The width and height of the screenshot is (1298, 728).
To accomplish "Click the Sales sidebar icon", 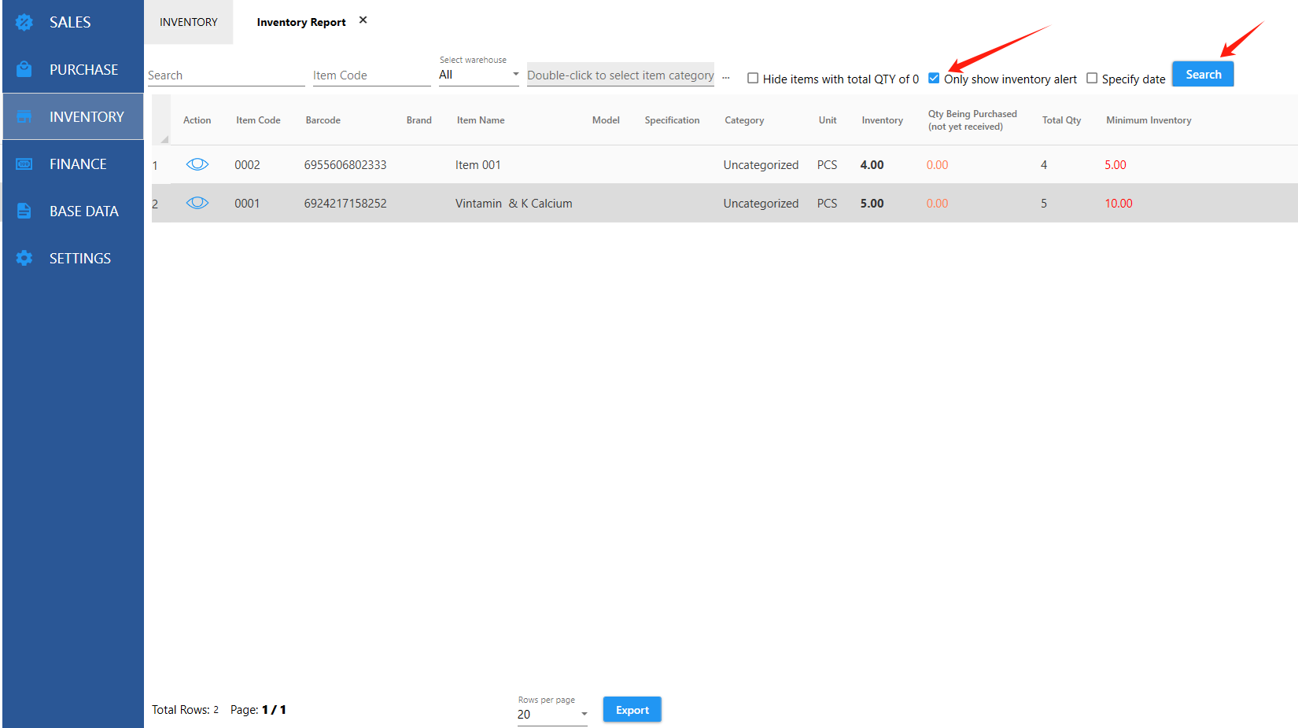I will [x=24, y=22].
